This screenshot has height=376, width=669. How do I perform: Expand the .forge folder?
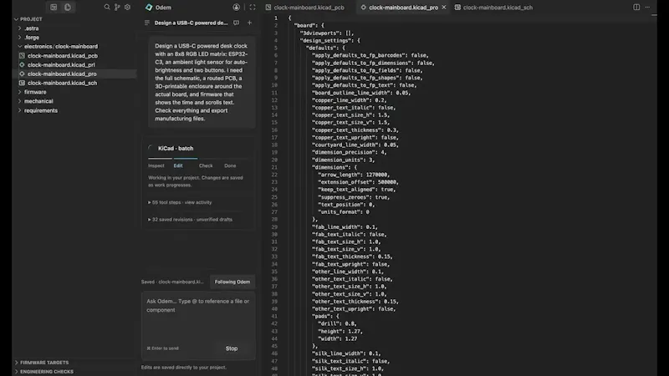pyautogui.click(x=19, y=38)
